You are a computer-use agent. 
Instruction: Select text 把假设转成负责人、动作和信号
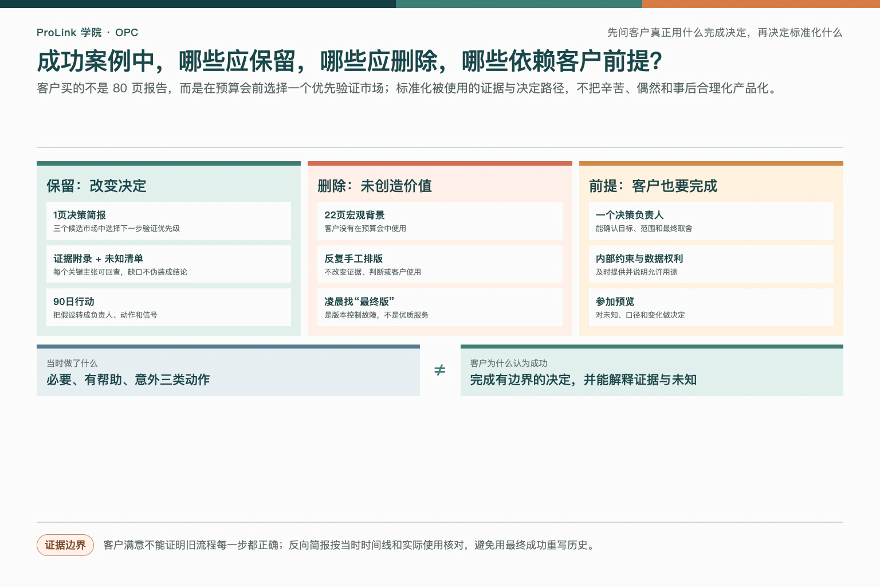pyautogui.click(x=105, y=315)
